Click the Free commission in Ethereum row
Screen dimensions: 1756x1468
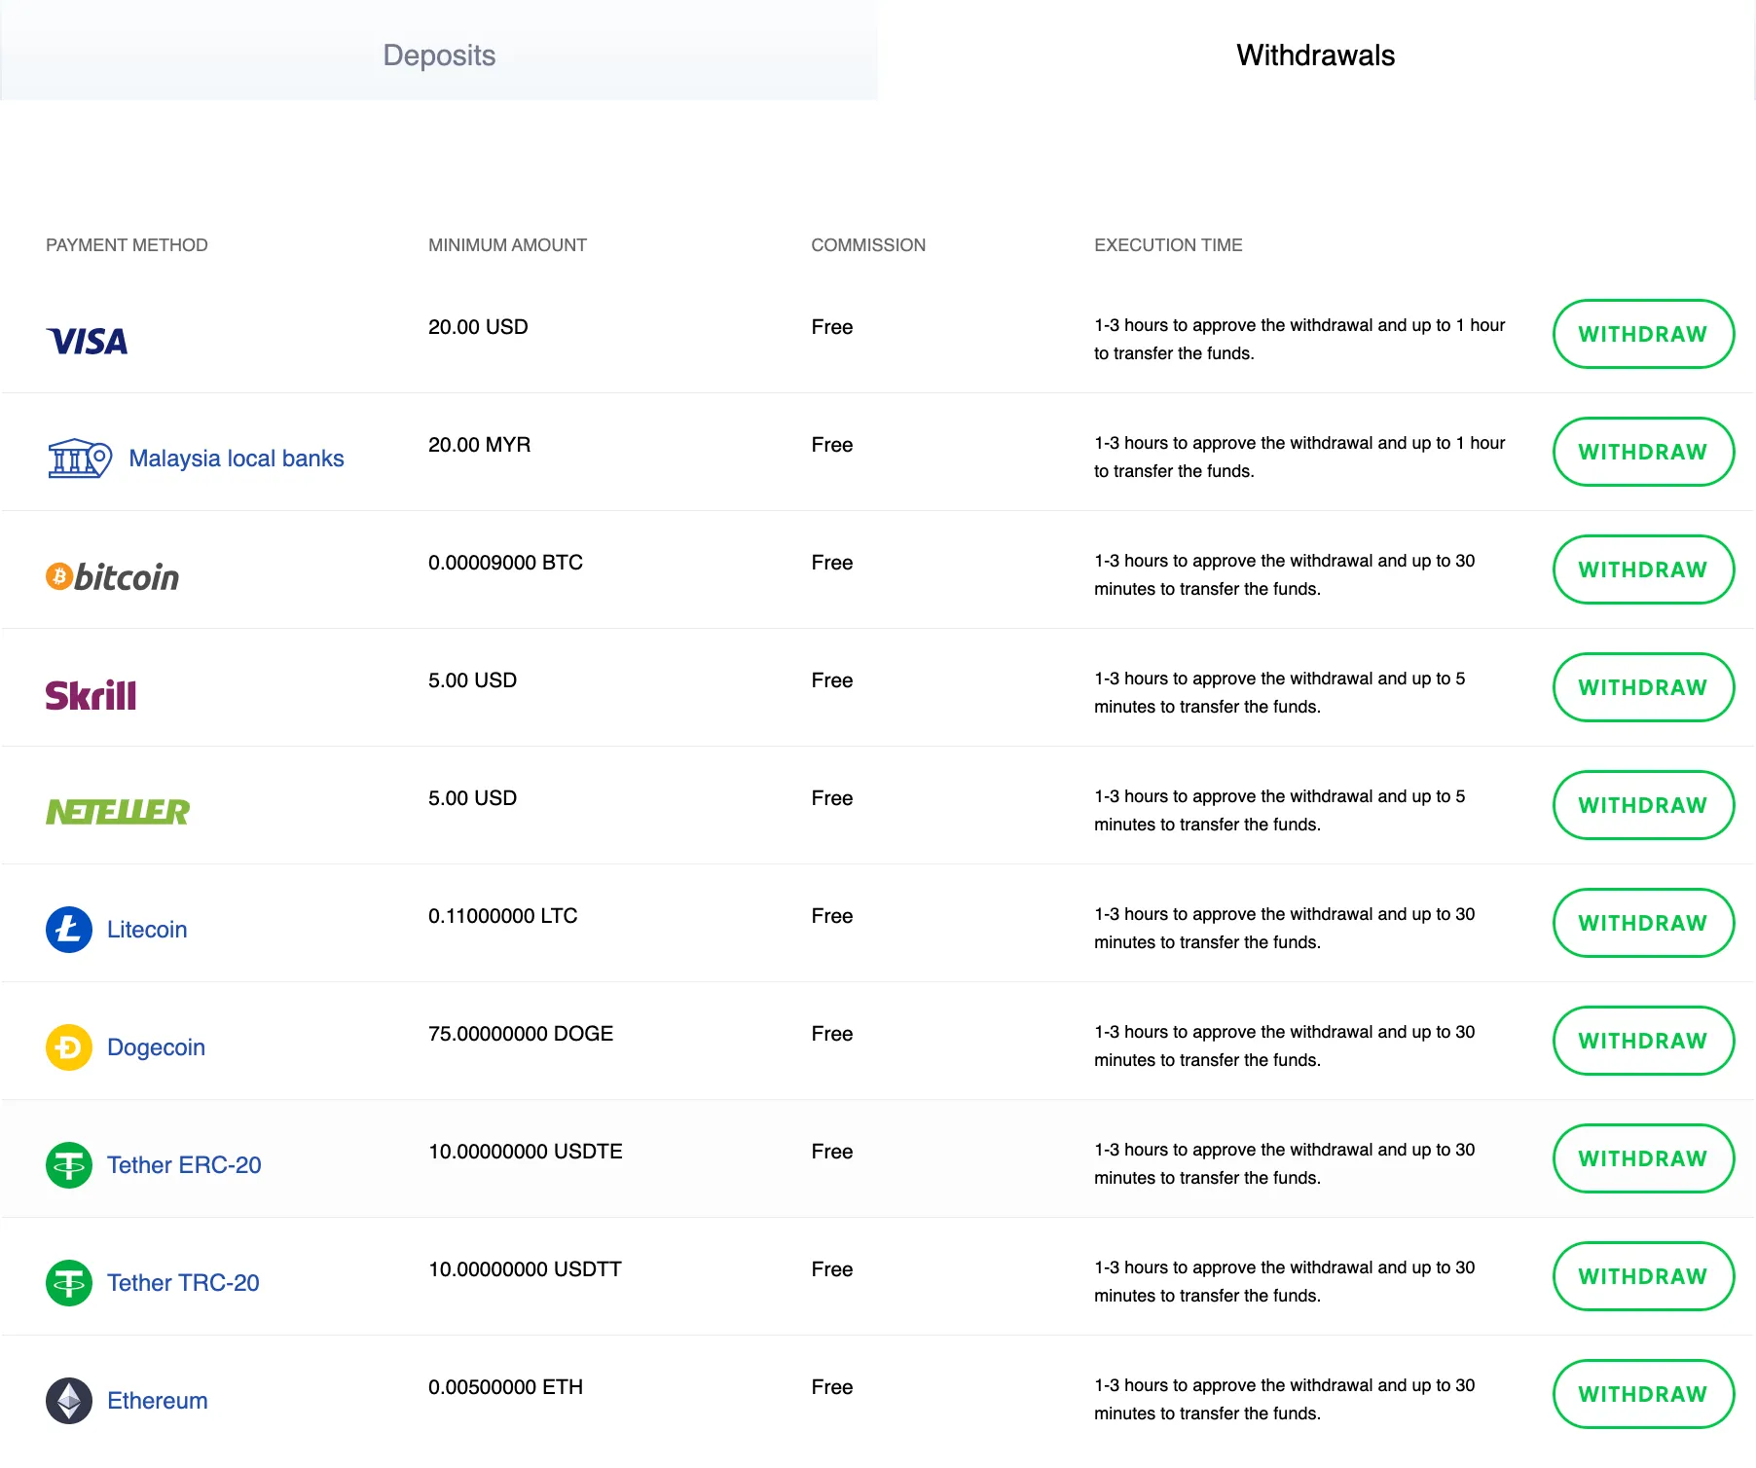coord(832,1387)
